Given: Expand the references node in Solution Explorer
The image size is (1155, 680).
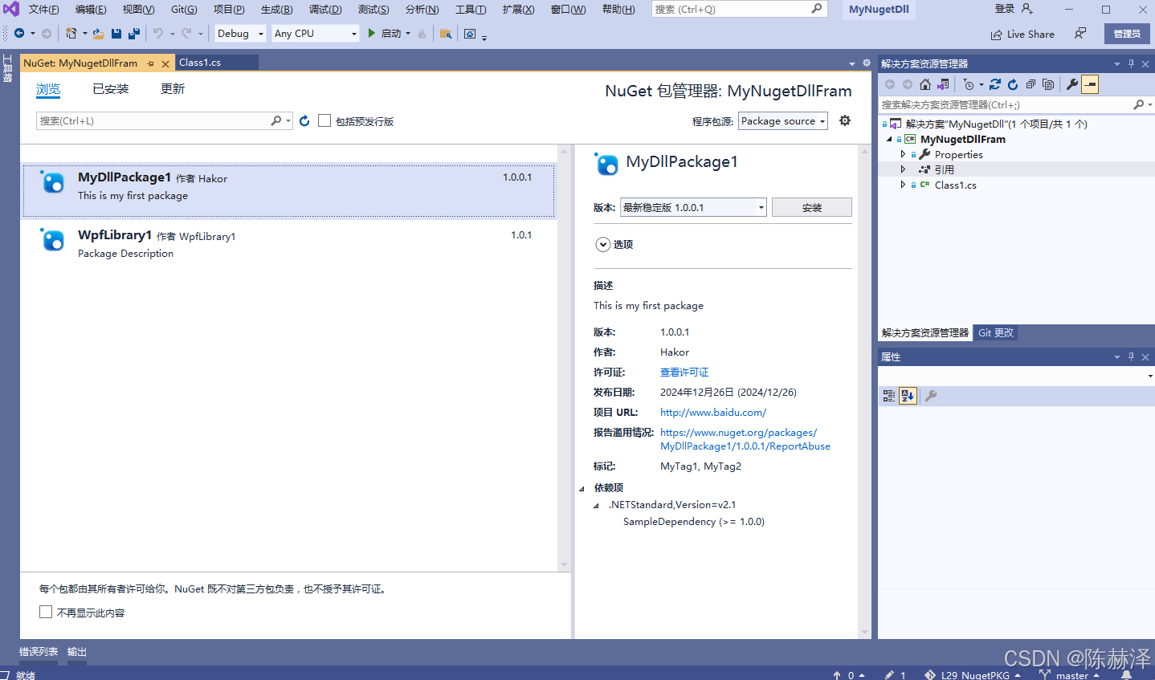Looking at the screenshot, I should (903, 169).
